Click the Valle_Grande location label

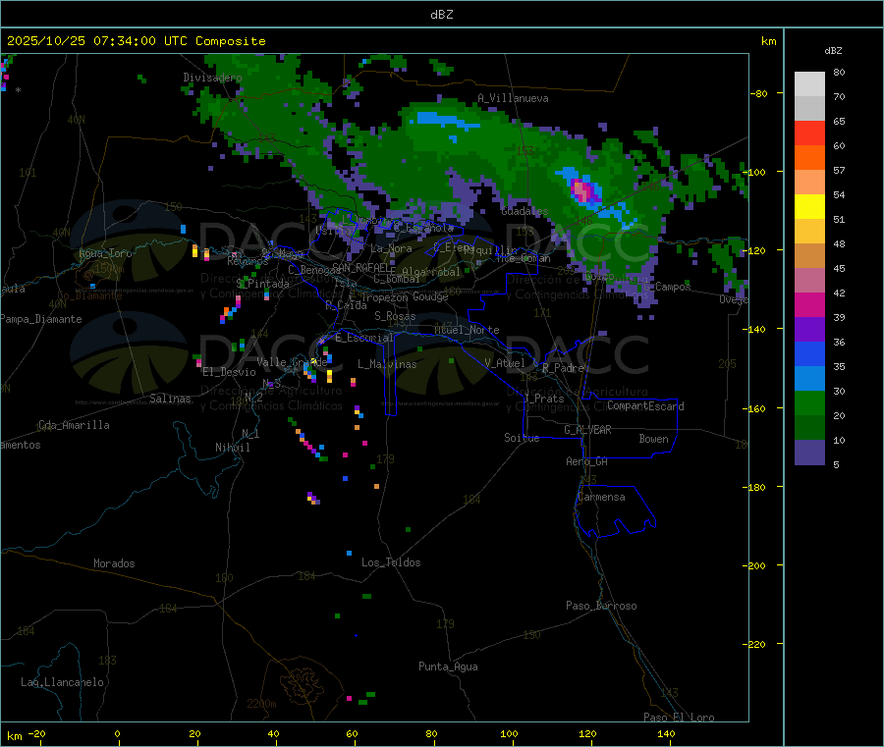tap(292, 362)
